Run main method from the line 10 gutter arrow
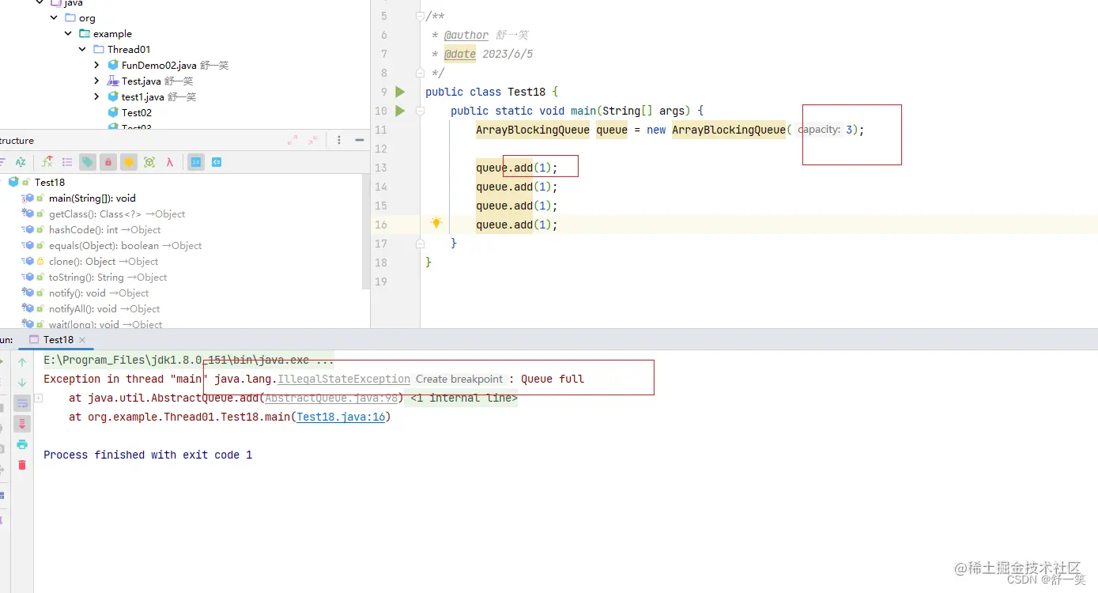 click(x=400, y=111)
